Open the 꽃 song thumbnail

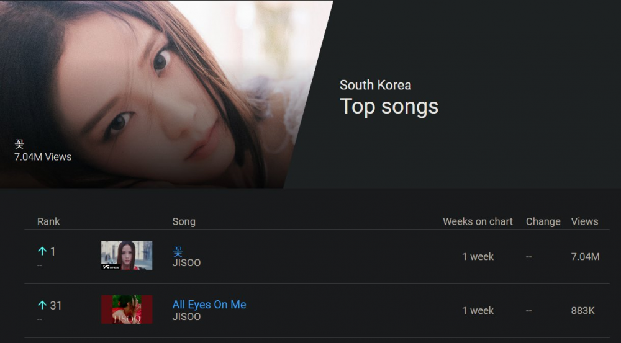(x=127, y=256)
